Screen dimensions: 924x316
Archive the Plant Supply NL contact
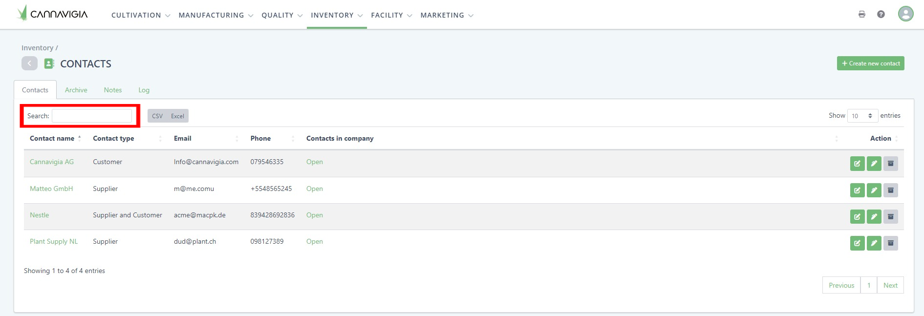(890, 243)
